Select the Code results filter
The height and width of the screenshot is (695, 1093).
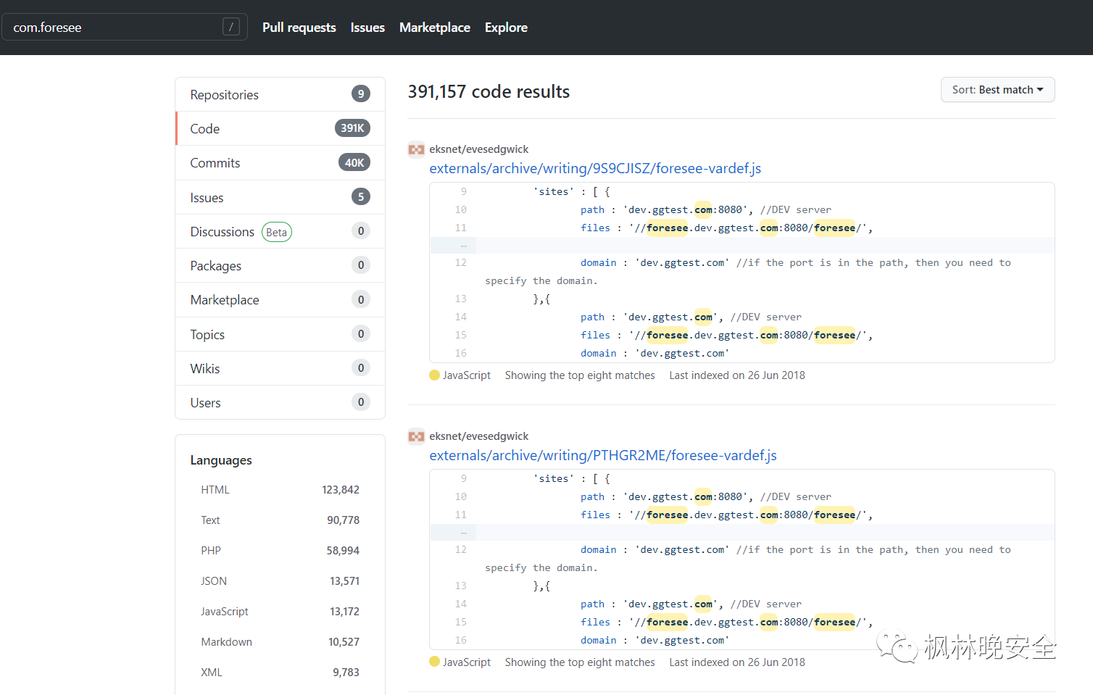pos(280,129)
